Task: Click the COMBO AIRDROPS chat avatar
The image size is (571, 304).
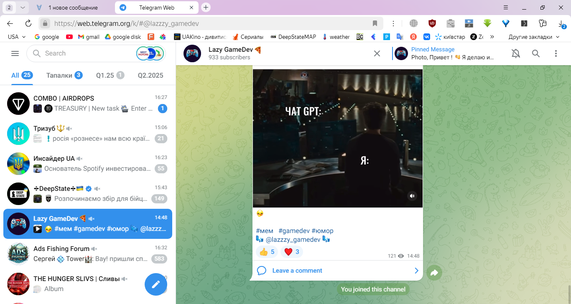Action: (x=18, y=103)
